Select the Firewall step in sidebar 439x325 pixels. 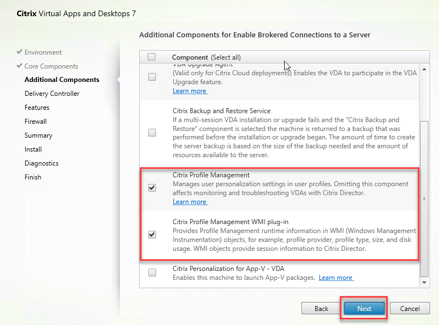tap(36, 122)
